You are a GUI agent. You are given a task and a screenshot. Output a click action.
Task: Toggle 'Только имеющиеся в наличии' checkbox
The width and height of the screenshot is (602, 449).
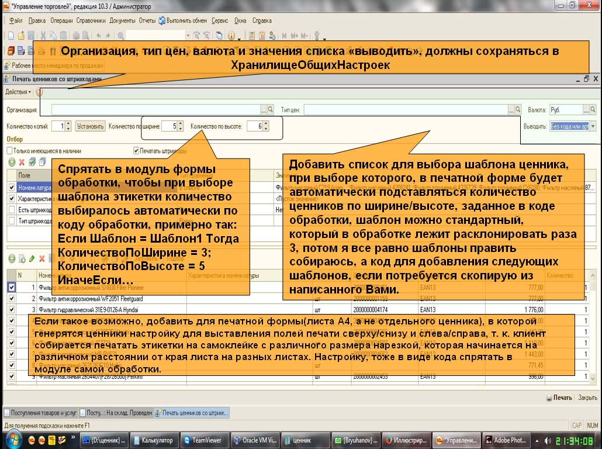click(9, 151)
